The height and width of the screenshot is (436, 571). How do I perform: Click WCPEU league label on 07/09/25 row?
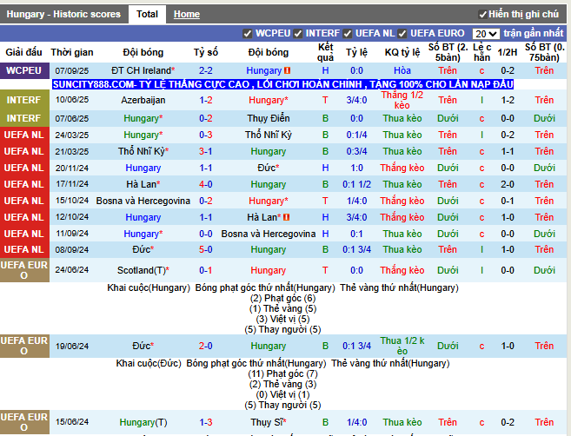pos(24,70)
